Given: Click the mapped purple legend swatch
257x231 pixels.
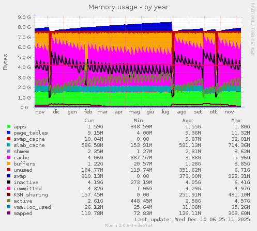Looking at the screenshot, I should pyautogui.click(x=9, y=213).
